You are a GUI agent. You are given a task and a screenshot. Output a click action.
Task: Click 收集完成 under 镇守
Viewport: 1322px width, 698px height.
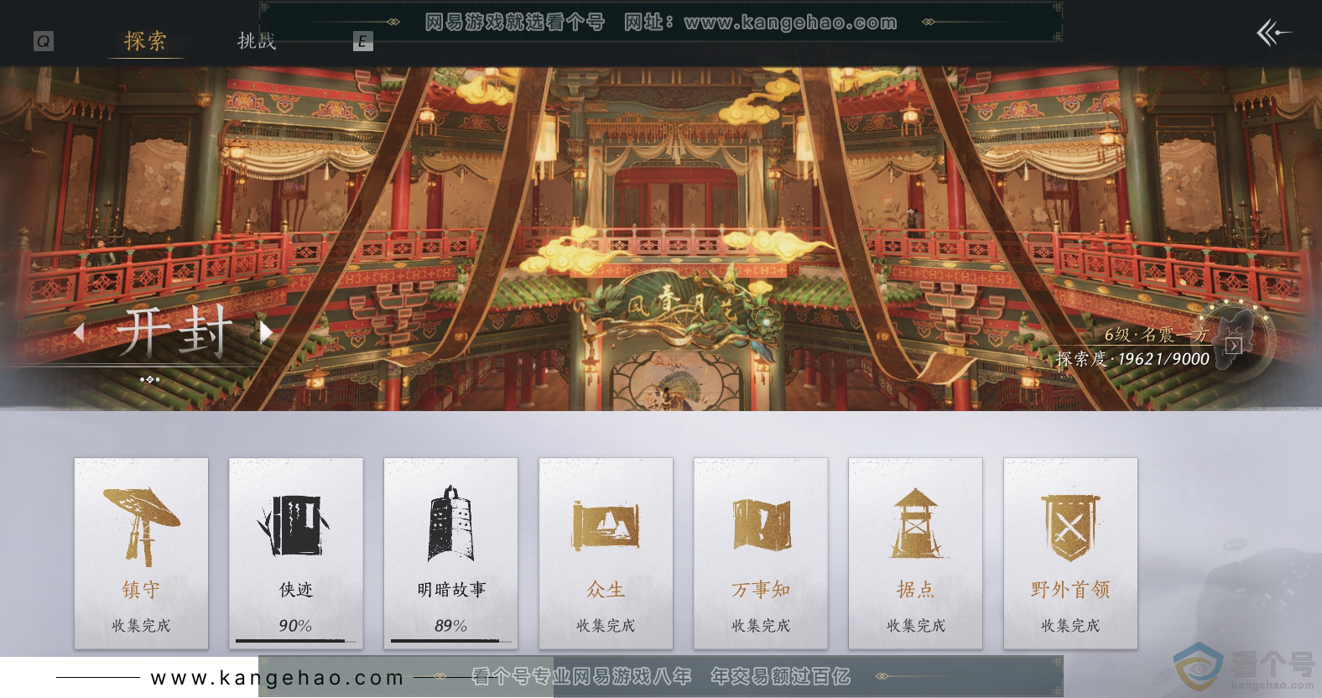[141, 626]
